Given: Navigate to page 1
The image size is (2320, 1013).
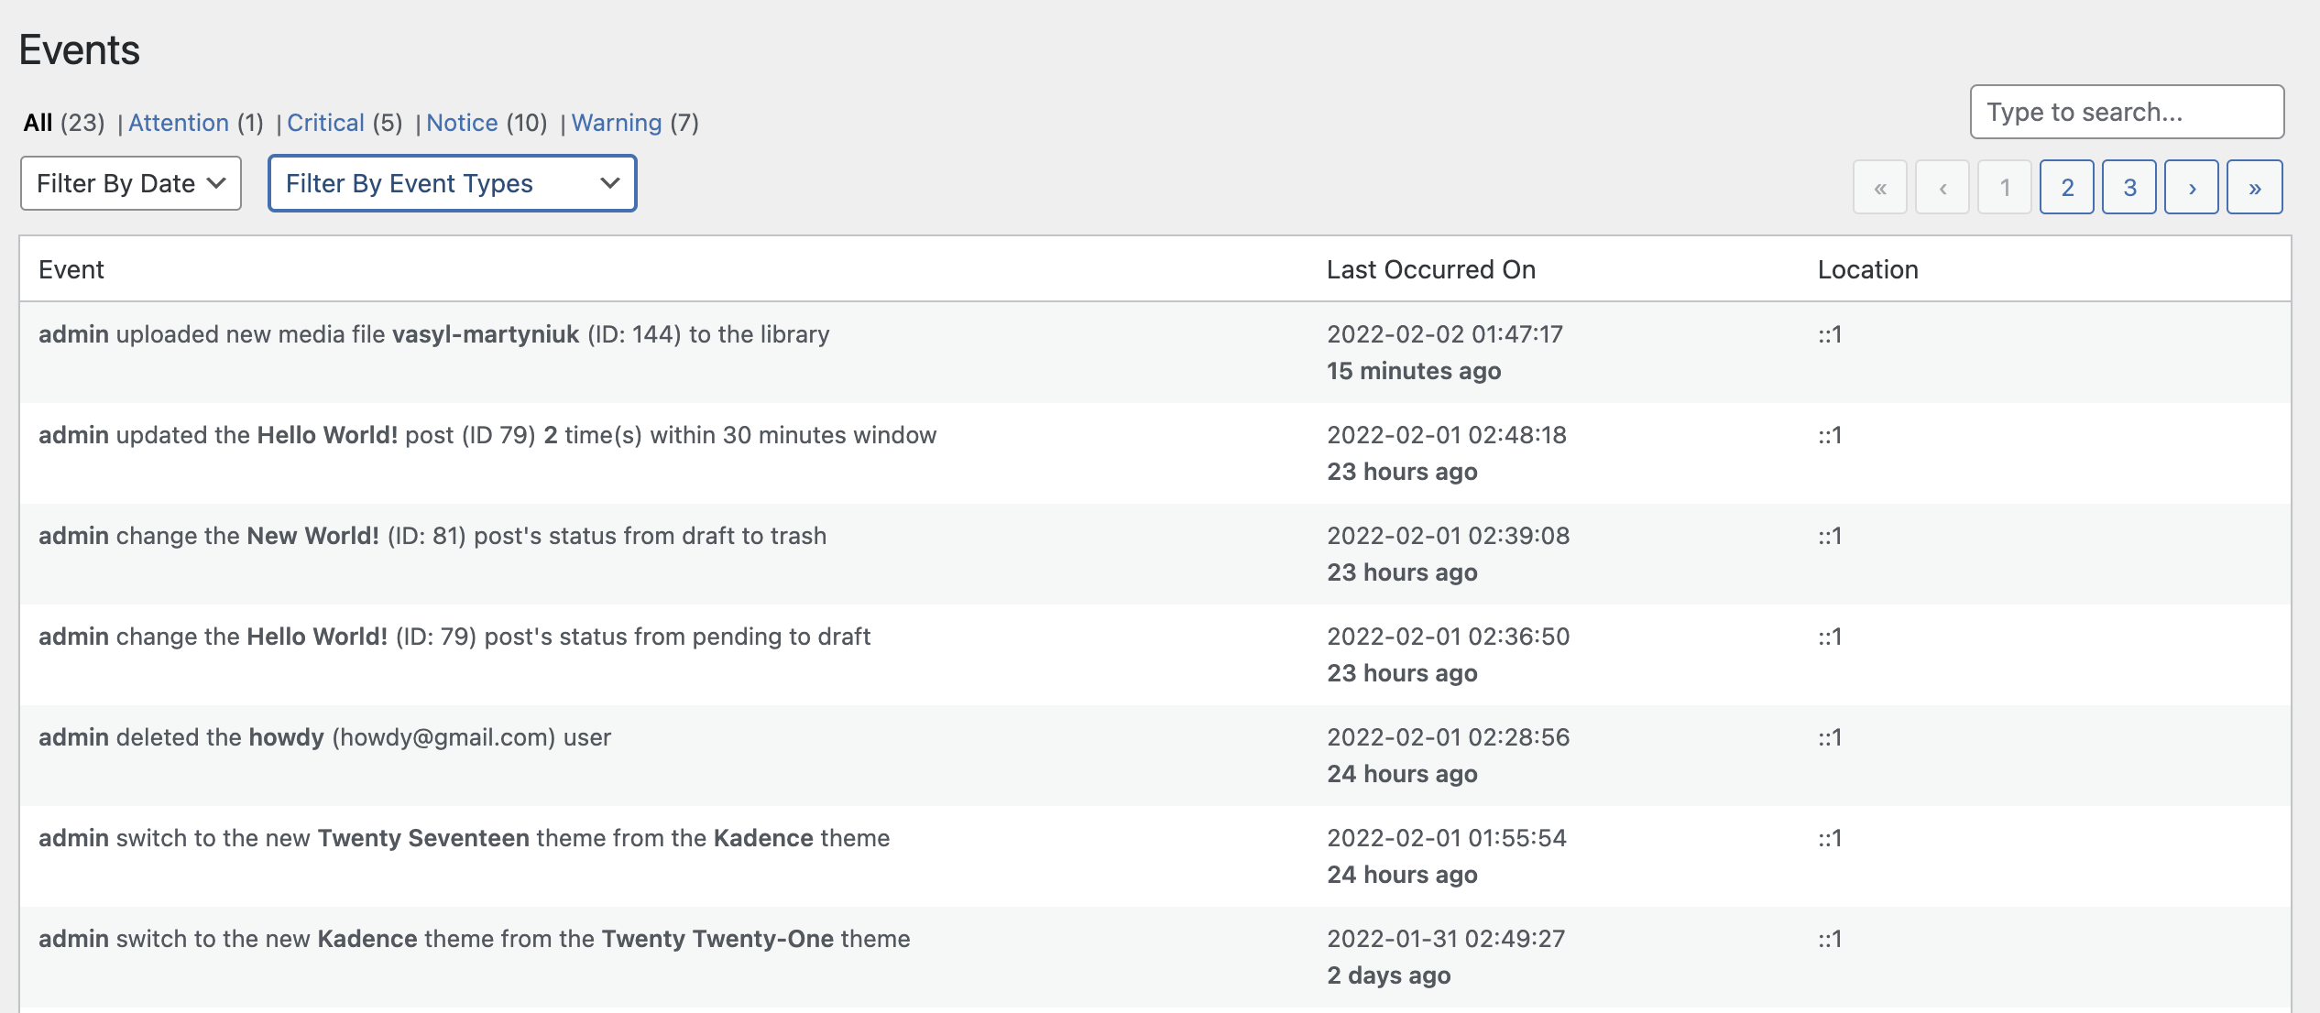Looking at the screenshot, I should pyautogui.click(x=2005, y=186).
